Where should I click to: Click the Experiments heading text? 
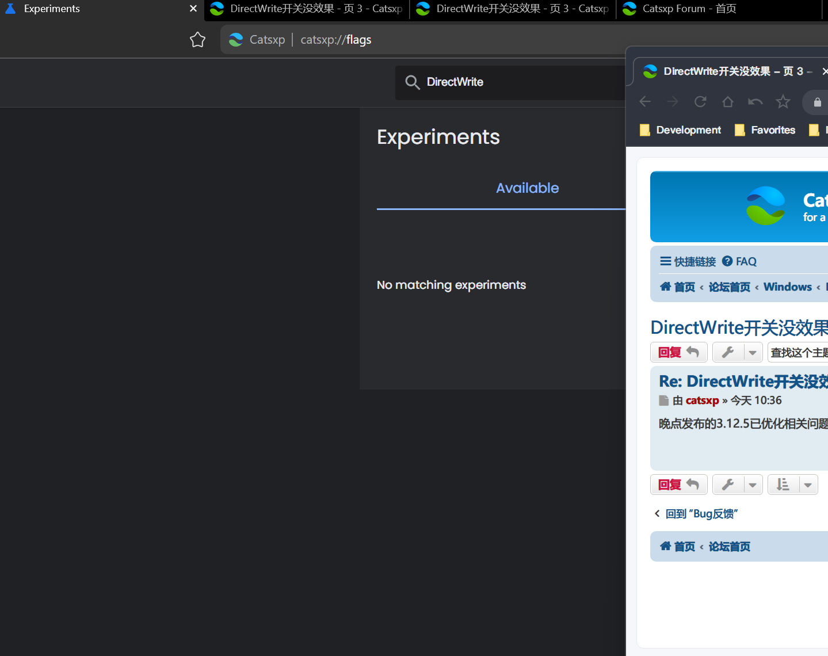[438, 137]
